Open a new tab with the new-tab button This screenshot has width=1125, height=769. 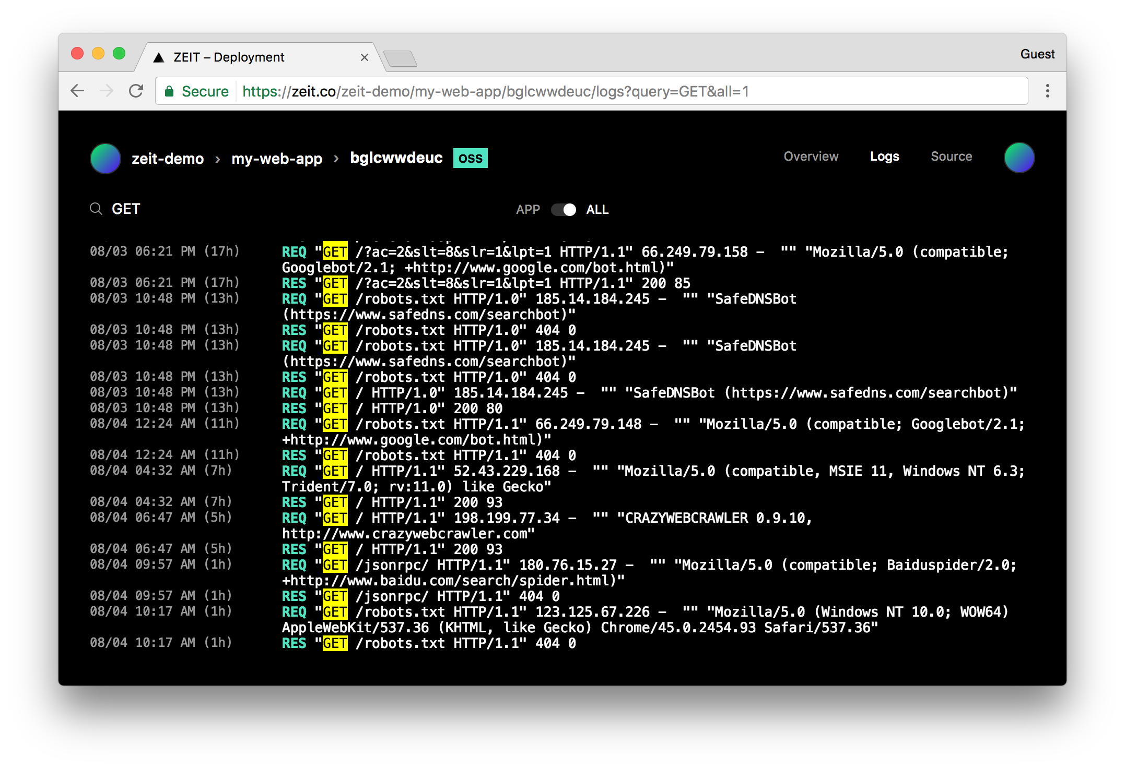[x=400, y=58]
